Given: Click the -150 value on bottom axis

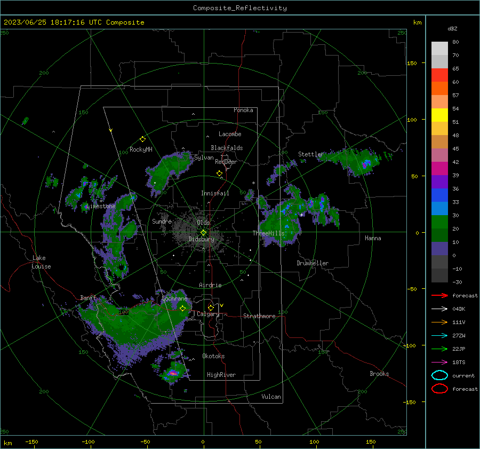Looking at the screenshot, I should [x=31, y=442].
